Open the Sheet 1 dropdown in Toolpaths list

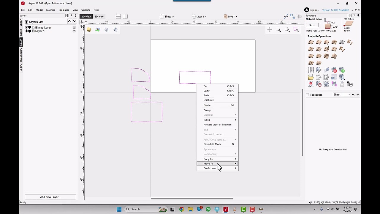pos(341,95)
